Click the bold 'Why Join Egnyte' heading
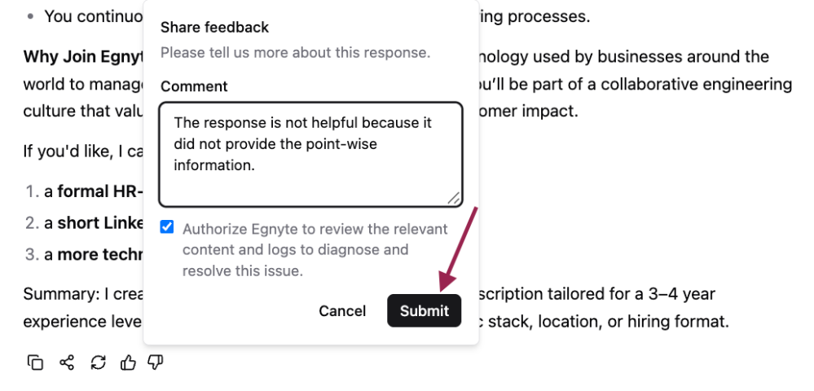This screenshot has width=814, height=391. (x=83, y=56)
